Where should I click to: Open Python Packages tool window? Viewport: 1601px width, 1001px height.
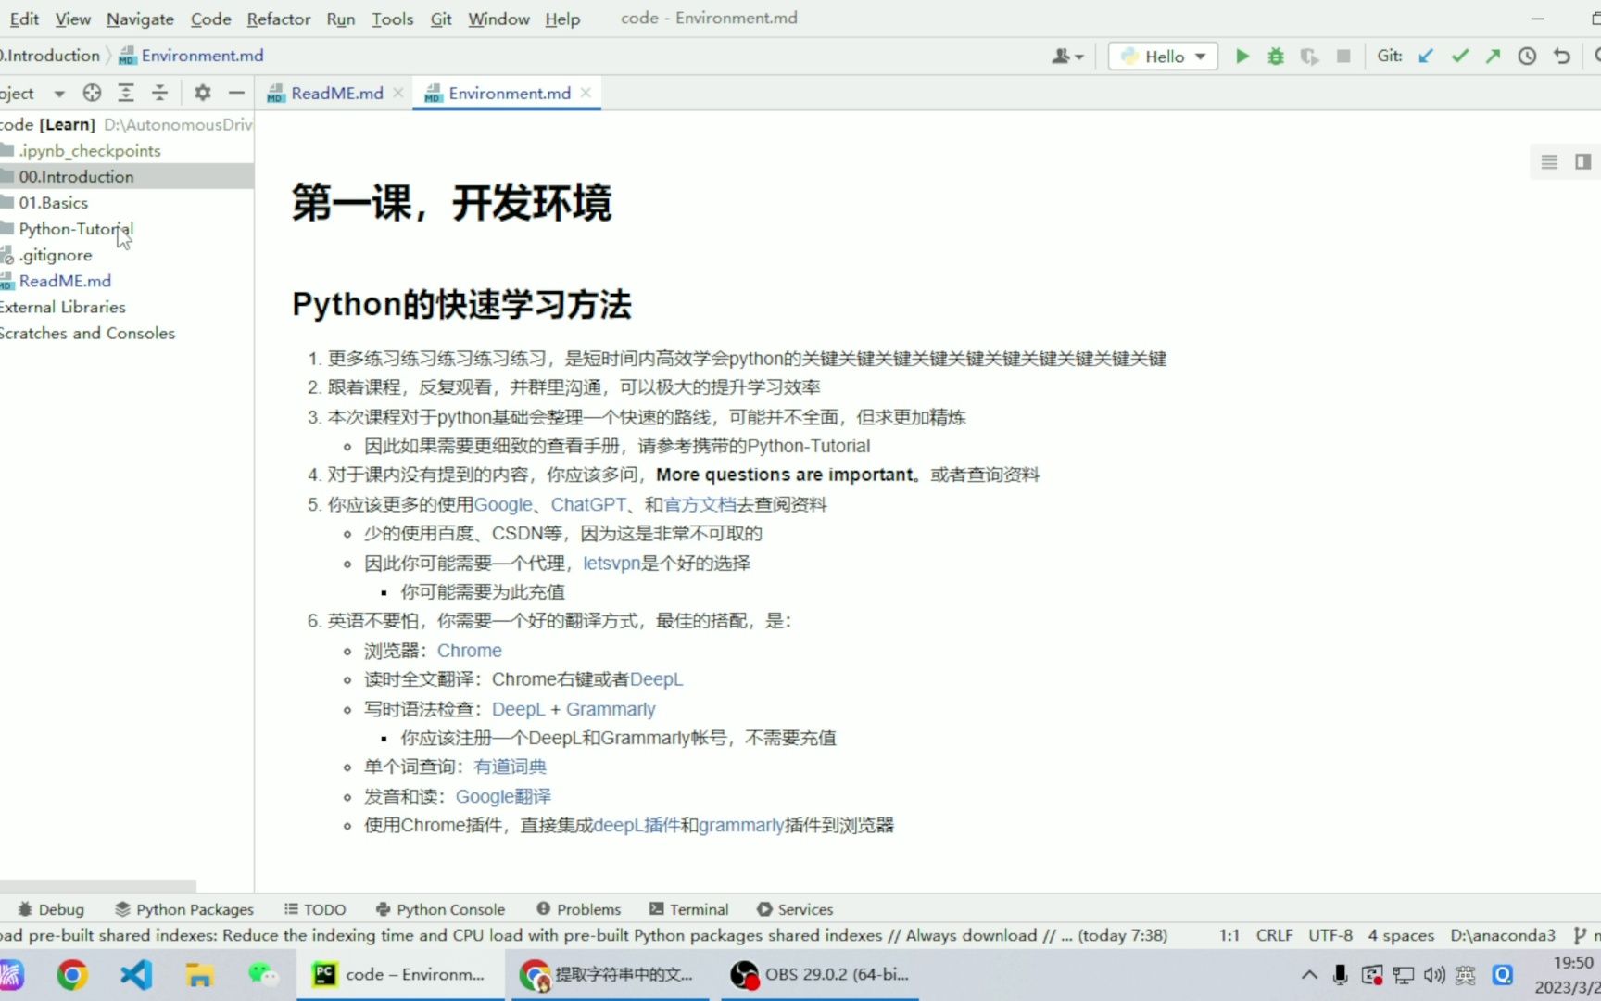[183, 909]
